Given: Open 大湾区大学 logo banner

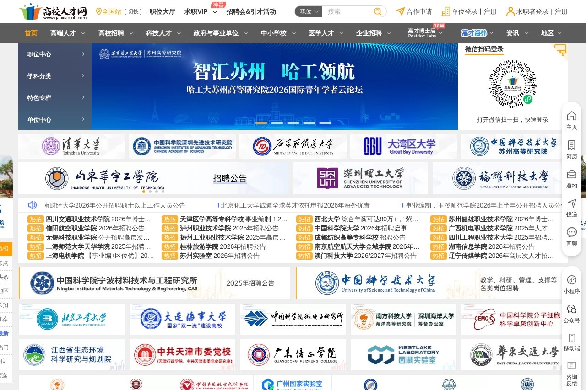Looking at the screenshot, I should [x=403, y=146].
